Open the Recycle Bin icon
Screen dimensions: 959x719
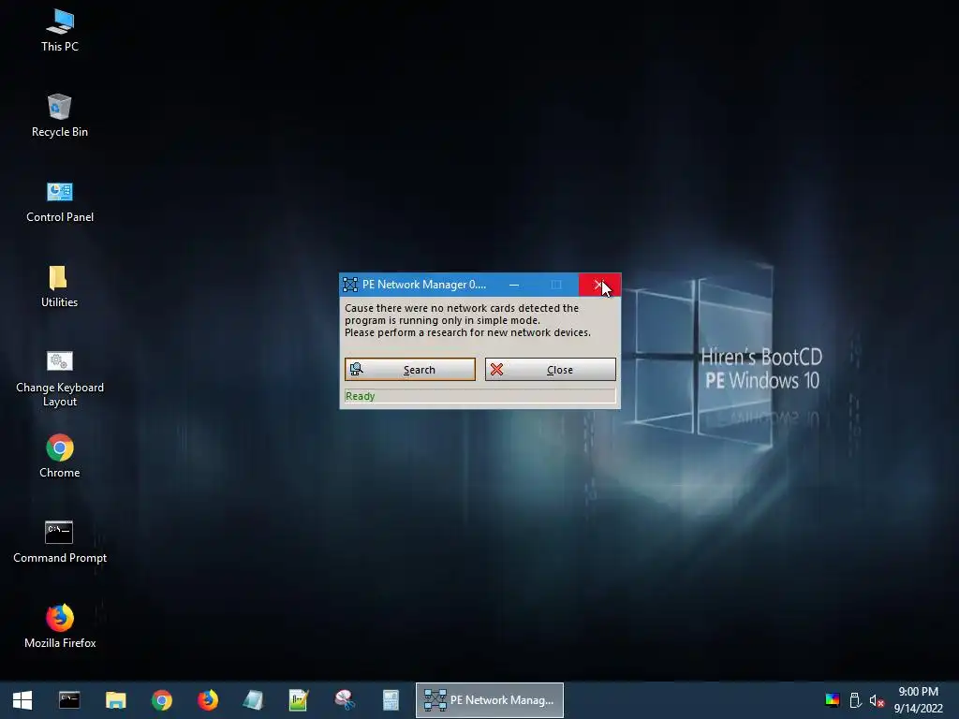point(60,115)
